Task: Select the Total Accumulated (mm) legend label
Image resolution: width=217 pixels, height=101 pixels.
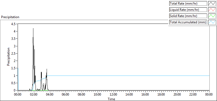Action: 188,22
